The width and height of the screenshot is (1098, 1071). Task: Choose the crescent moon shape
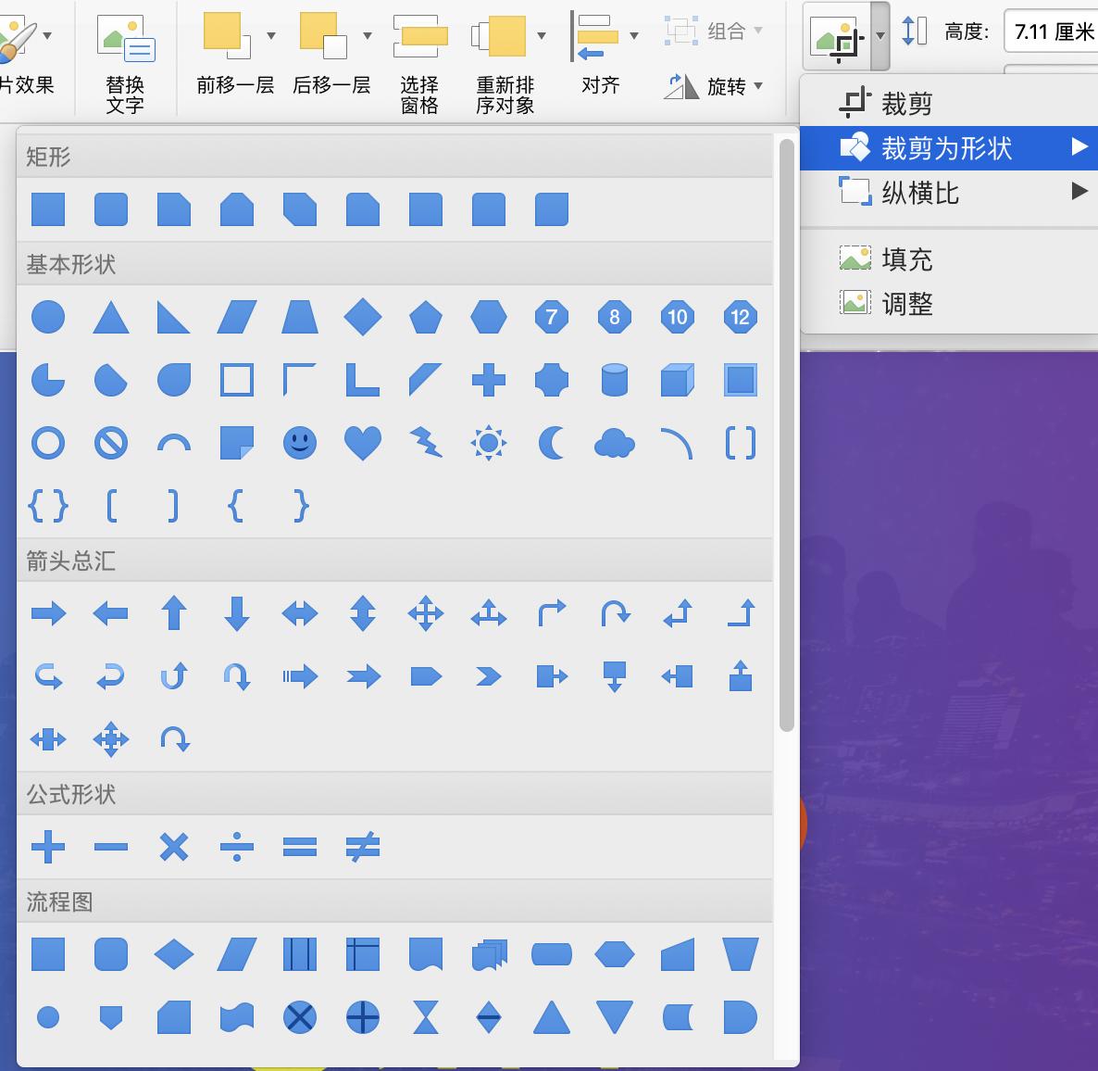point(552,443)
